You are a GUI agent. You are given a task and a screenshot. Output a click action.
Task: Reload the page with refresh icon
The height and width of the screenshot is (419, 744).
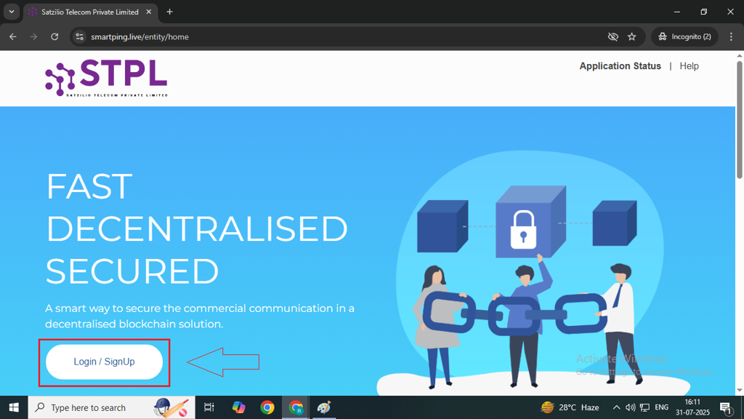54,36
